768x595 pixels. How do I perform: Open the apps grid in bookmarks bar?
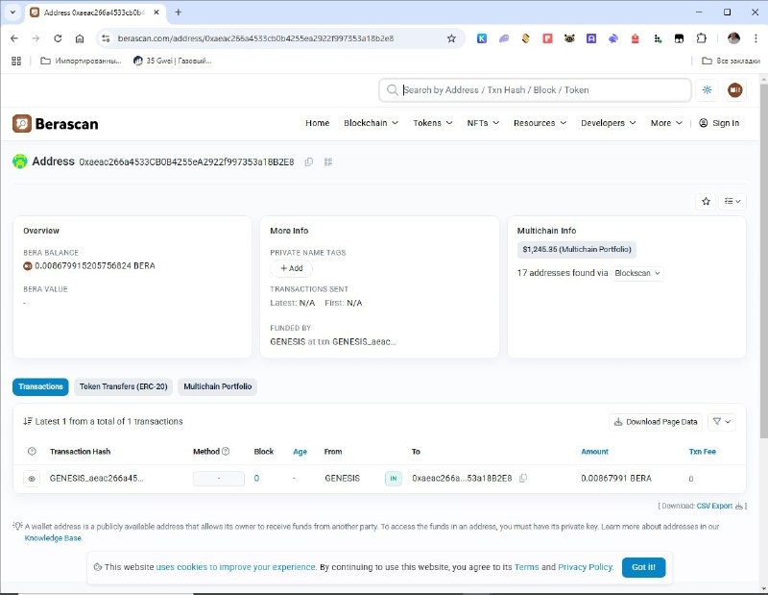[16, 61]
